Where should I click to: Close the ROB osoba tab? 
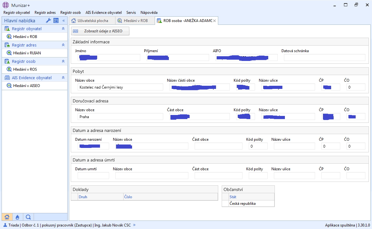(214, 21)
